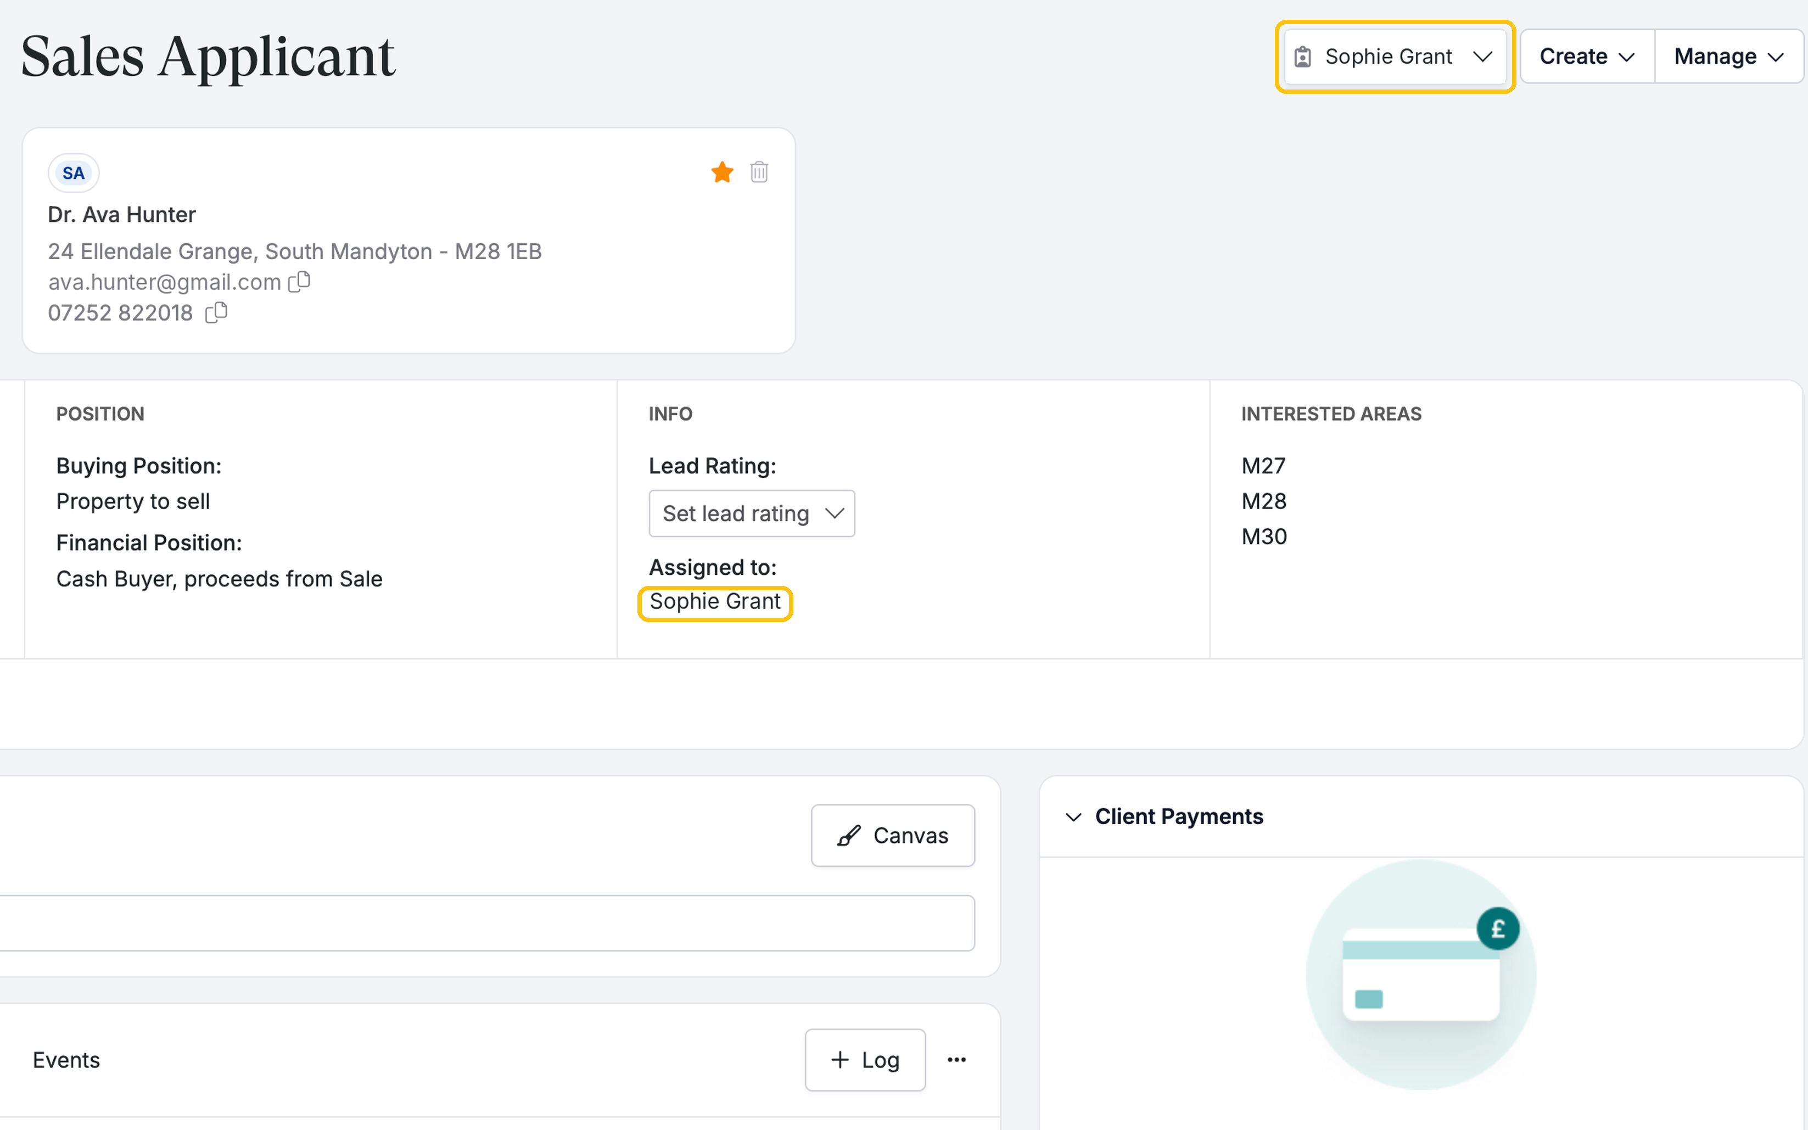
Task: Click the input field below Canvas
Action: [x=487, y=923]
